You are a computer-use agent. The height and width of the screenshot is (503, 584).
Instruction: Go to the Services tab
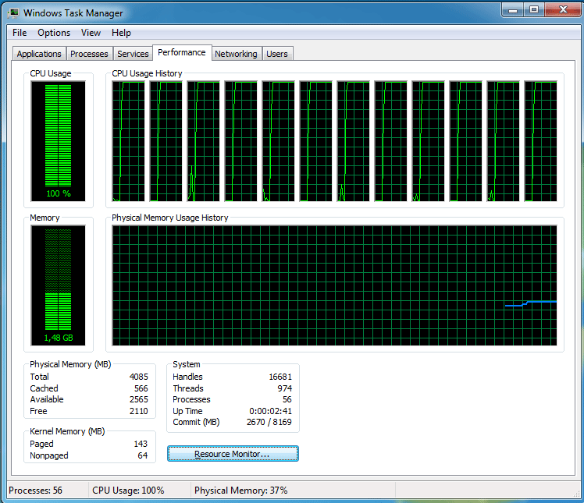133,54
